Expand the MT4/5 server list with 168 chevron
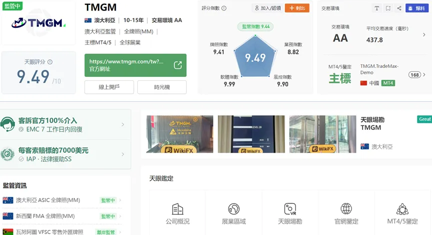This screenshot has width=432, height=235. pos(425,74)
